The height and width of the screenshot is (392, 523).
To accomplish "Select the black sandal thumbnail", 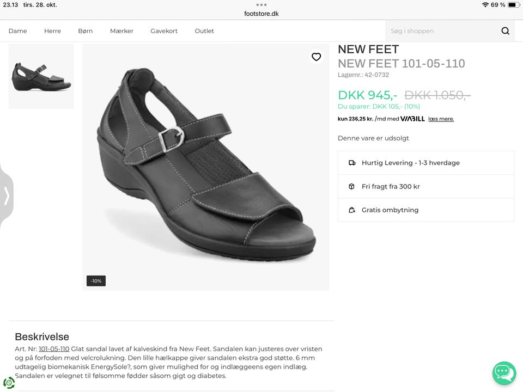I will (x=41, y=76).
